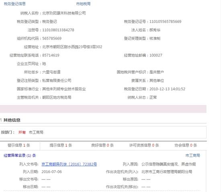This screenshot has width=221, height=192.
Task: Filter by 市工商局 department
Action: [36, 132]
